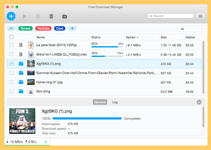
Task: Open folder for XgjtSKG (1).png
Action: coord(21,63)
